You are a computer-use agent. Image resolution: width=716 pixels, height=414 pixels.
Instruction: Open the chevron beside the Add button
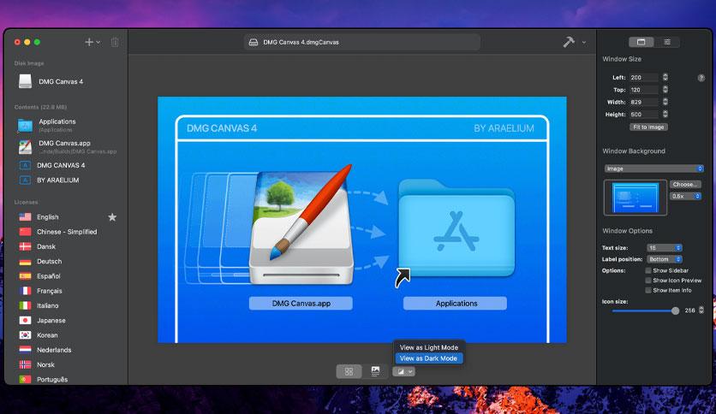point(98,43)
